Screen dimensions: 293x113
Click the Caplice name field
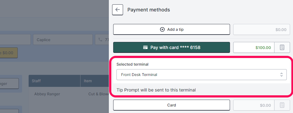pyautogui.click(x=63, y=39)
